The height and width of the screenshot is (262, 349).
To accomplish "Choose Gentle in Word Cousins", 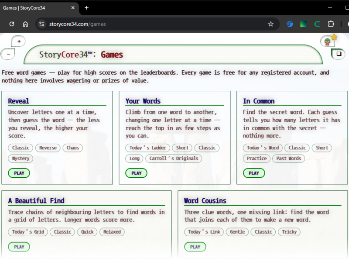I will pos(237,232).
